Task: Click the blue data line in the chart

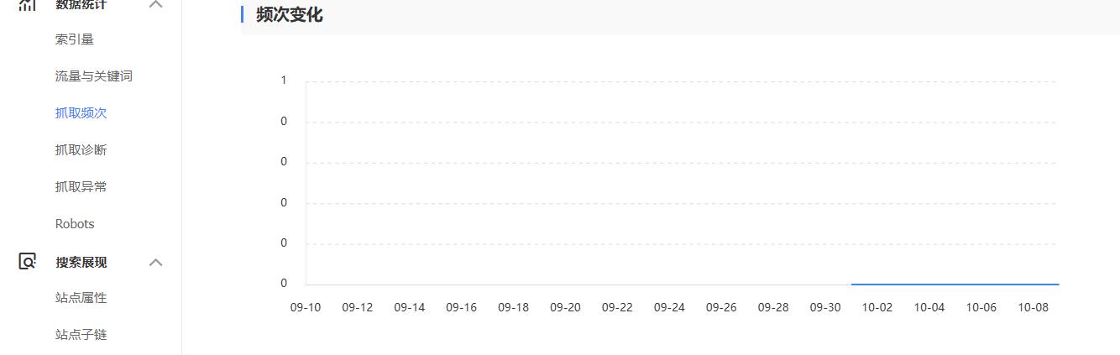Action: (955, 285)
